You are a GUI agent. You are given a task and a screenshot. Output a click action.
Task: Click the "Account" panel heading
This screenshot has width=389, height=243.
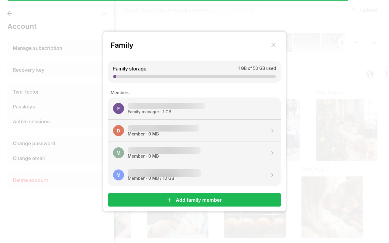click(x=22, y=26)
